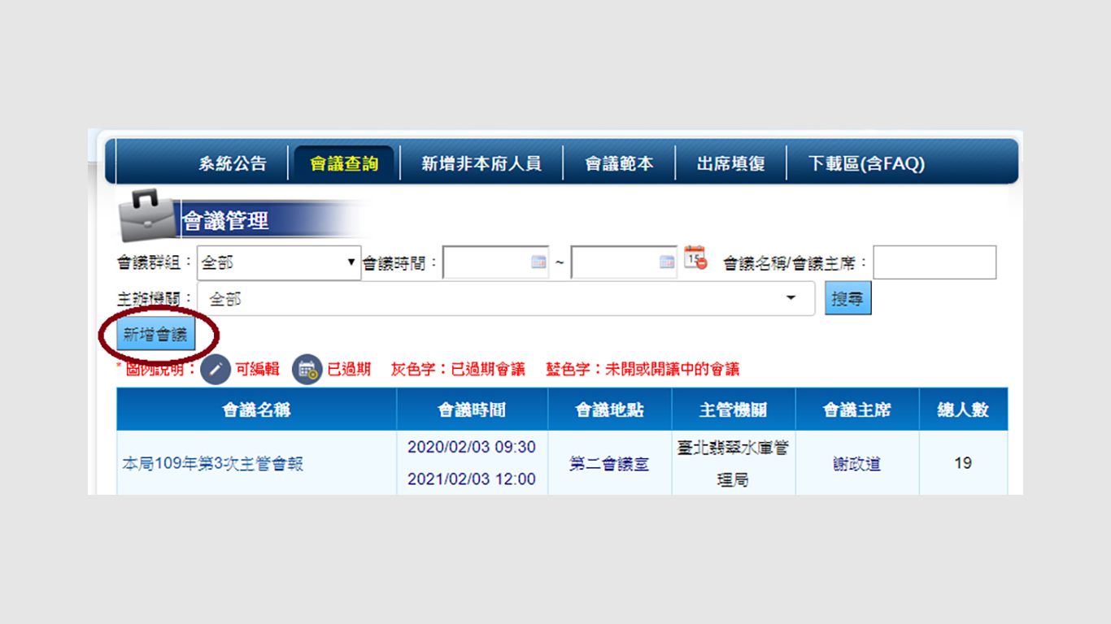Expand the 主辦機關 dropdown
This screenshot has width=1111, height=624.
pyautogui.click(x=505, y=299)
